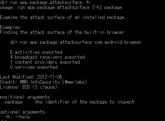The width and height of the screenshot is (165, 121).
Task: Click 'Finding the attack surface' example line
Action: pos(62,32)
